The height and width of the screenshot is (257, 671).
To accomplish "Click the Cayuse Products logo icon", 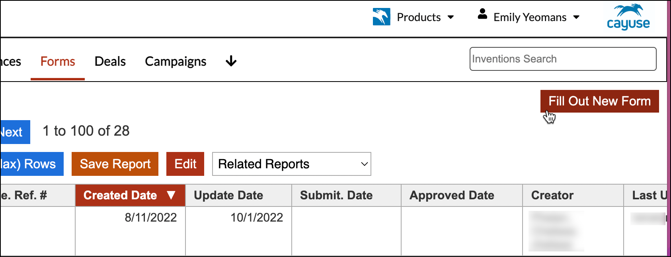I will 381,17.
